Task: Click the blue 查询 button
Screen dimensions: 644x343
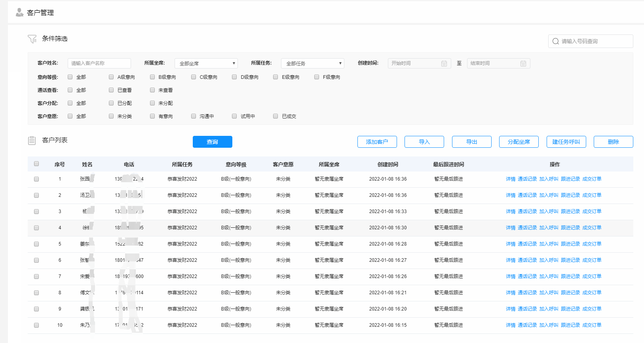Action: [x=213, y=142]
